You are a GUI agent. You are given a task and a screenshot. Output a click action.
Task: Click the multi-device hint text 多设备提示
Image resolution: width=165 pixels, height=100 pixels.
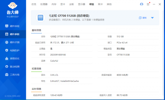click(77, 20)
